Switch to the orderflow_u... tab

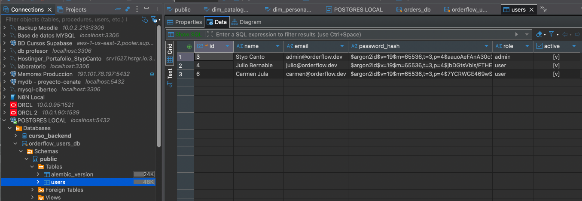click(466, 9)
